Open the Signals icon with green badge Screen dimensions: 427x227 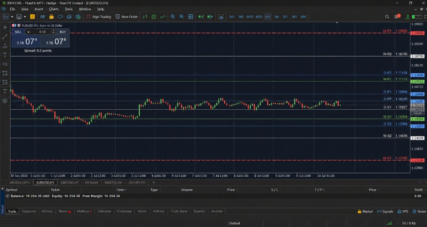click(78, 16)
